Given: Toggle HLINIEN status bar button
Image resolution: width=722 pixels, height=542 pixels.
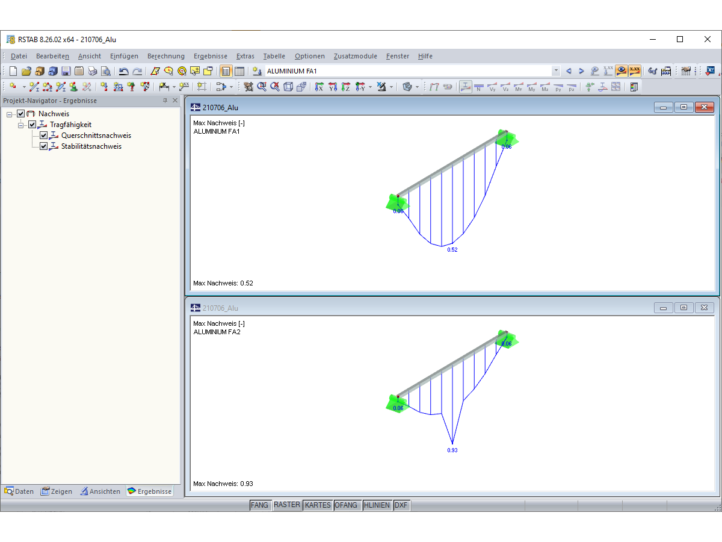Looking at the screenshot, I should pyautogui.click(x=377, y=505).
